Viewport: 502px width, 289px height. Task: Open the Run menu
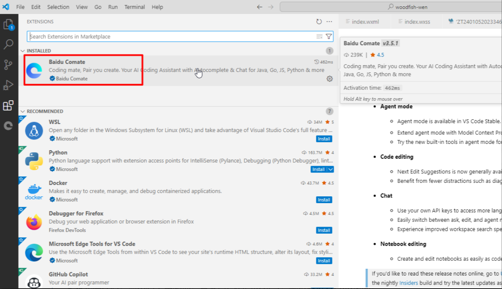coord(113,7)
